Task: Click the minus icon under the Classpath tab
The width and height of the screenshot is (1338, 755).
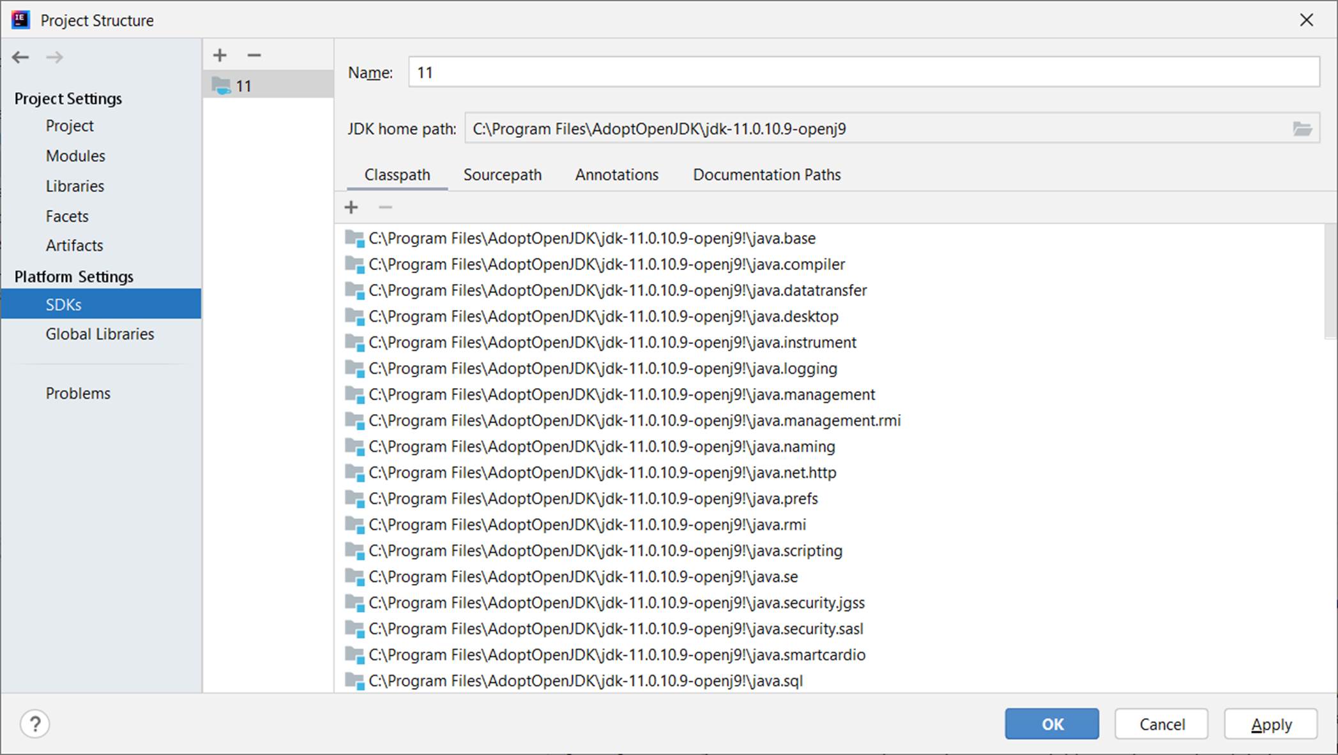Action: click(x=384, y=207)
